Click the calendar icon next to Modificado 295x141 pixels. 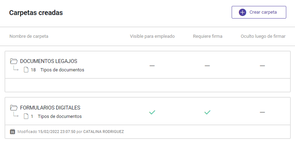pos(12,132)
